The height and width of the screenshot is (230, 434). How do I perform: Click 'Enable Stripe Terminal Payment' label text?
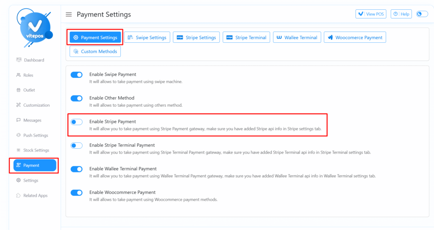[122, 145]
